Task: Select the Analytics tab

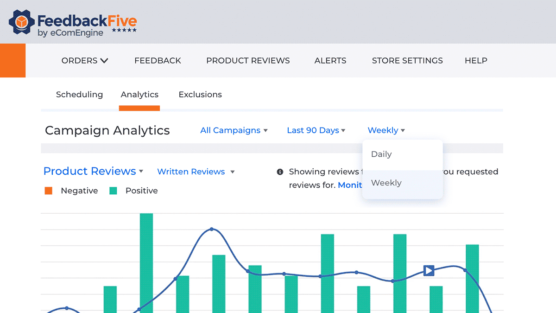Action: pyautogui.click(x=139, y=95)
